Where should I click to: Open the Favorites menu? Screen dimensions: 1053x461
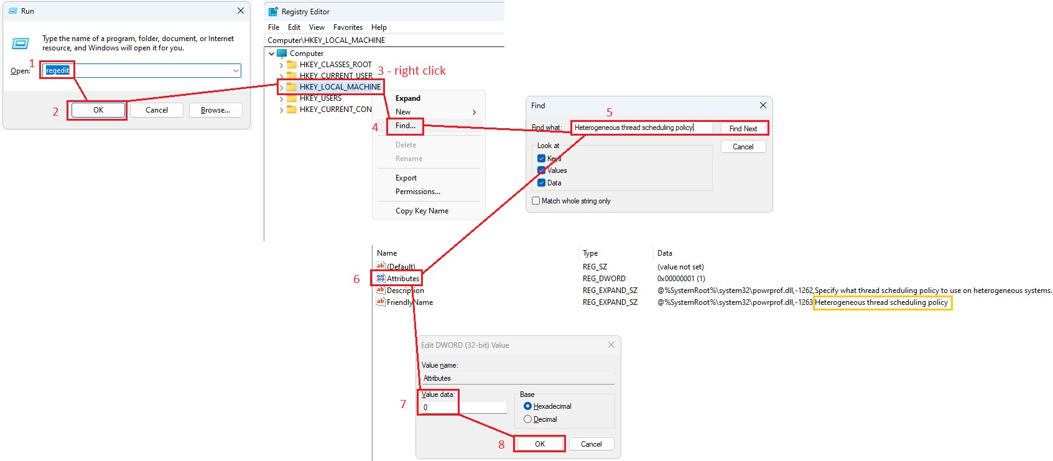pyautogui.click(x=348, y=27)
